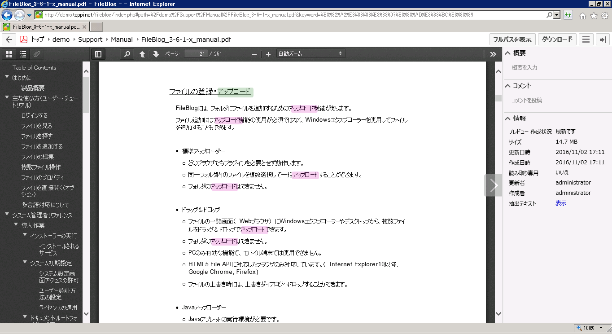The image size is (612, 334).
Task: Click the browser Back arrow button
Action: (x=7, y=15)
